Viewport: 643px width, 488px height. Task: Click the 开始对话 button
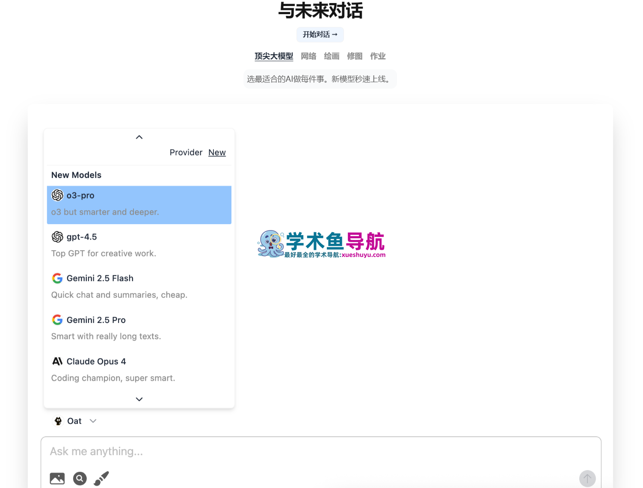click(320, 35)
